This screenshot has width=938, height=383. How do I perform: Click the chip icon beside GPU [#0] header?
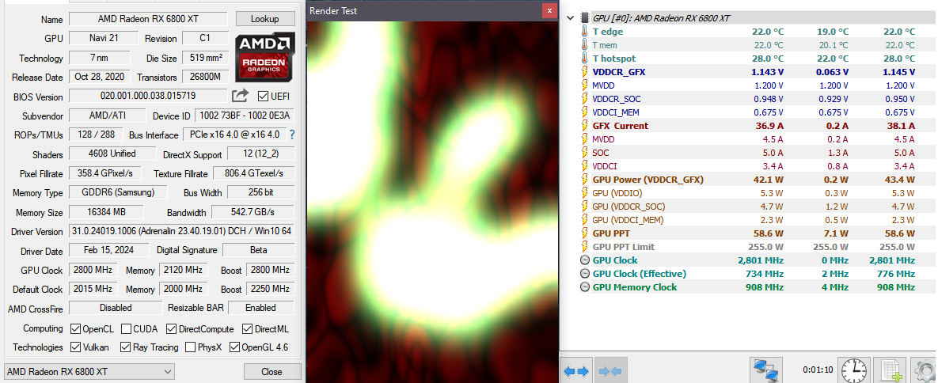coord(584,18)
